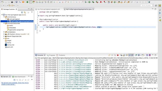Viewport: 162px width, 91px height.
Task: Open Package Explorer view menu arrow
Action: pyautogui.click(x=32, y=12)
